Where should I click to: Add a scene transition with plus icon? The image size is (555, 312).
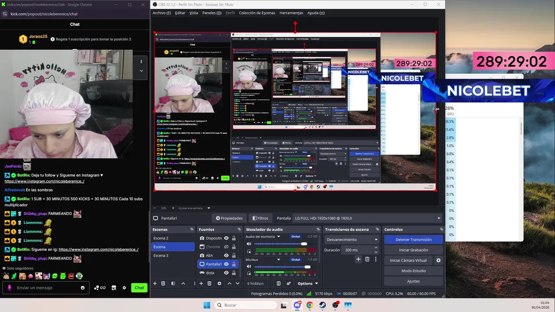click(358, 259)
